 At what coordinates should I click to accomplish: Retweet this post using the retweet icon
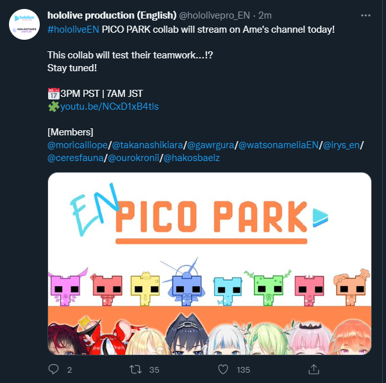(x=135, y=370)
